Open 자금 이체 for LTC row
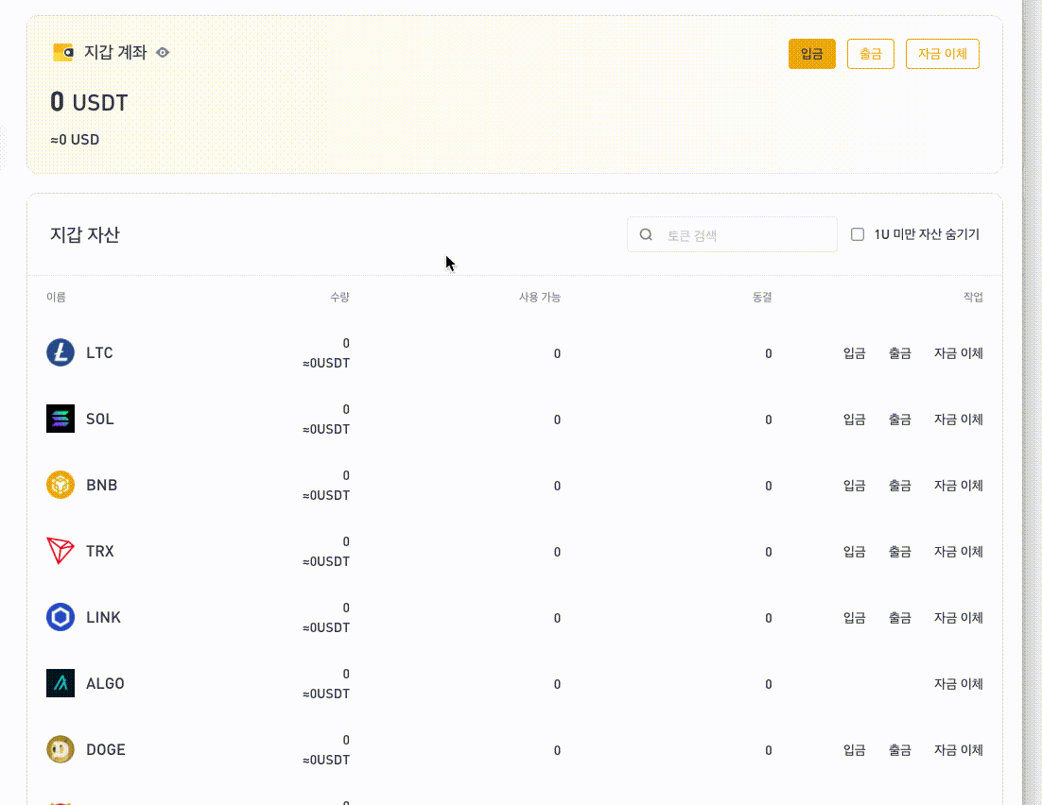 [958, 353]
